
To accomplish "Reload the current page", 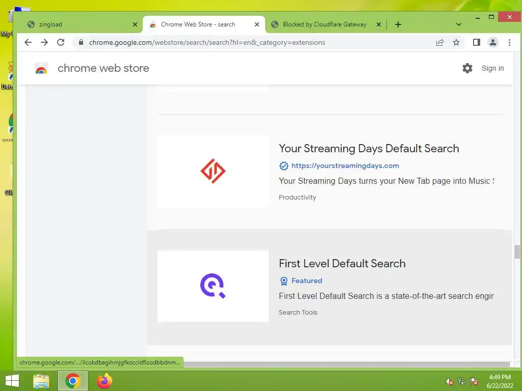I will pyautogui.click(x=61, y=42).
